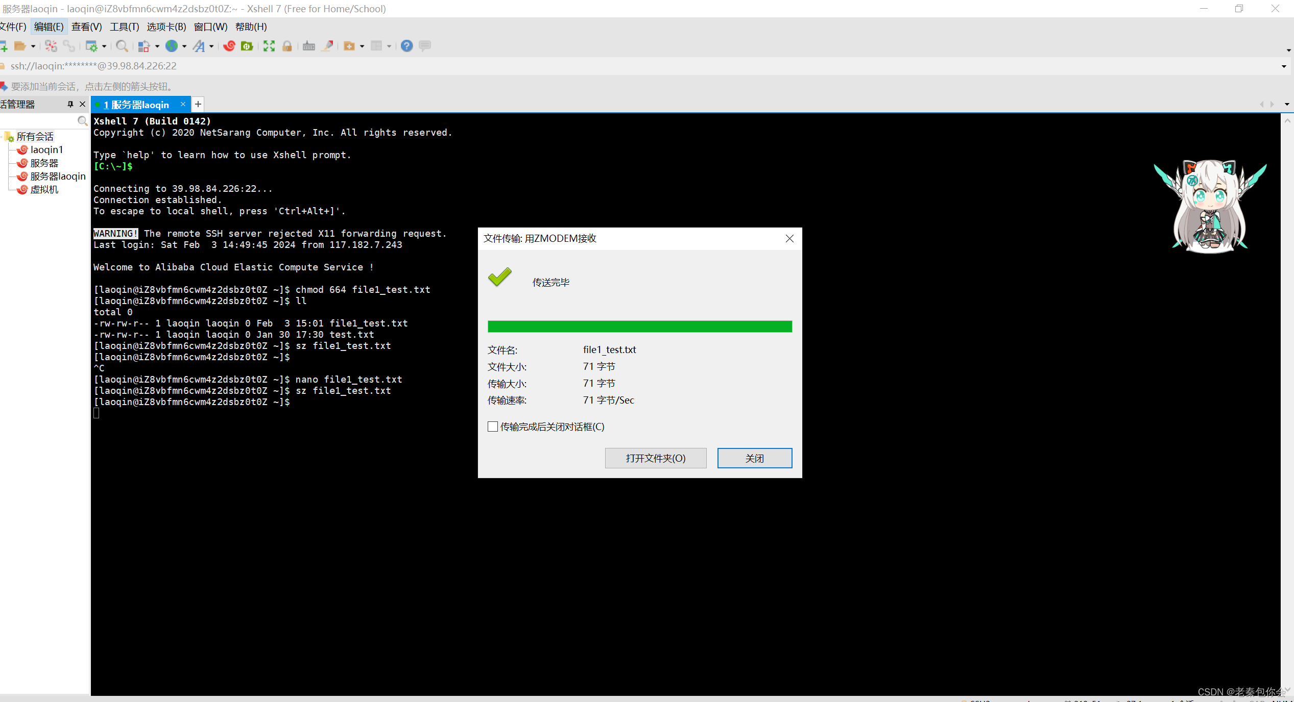
Task: Open the 文件(F) menu
Action: click(x=13, y=27)
